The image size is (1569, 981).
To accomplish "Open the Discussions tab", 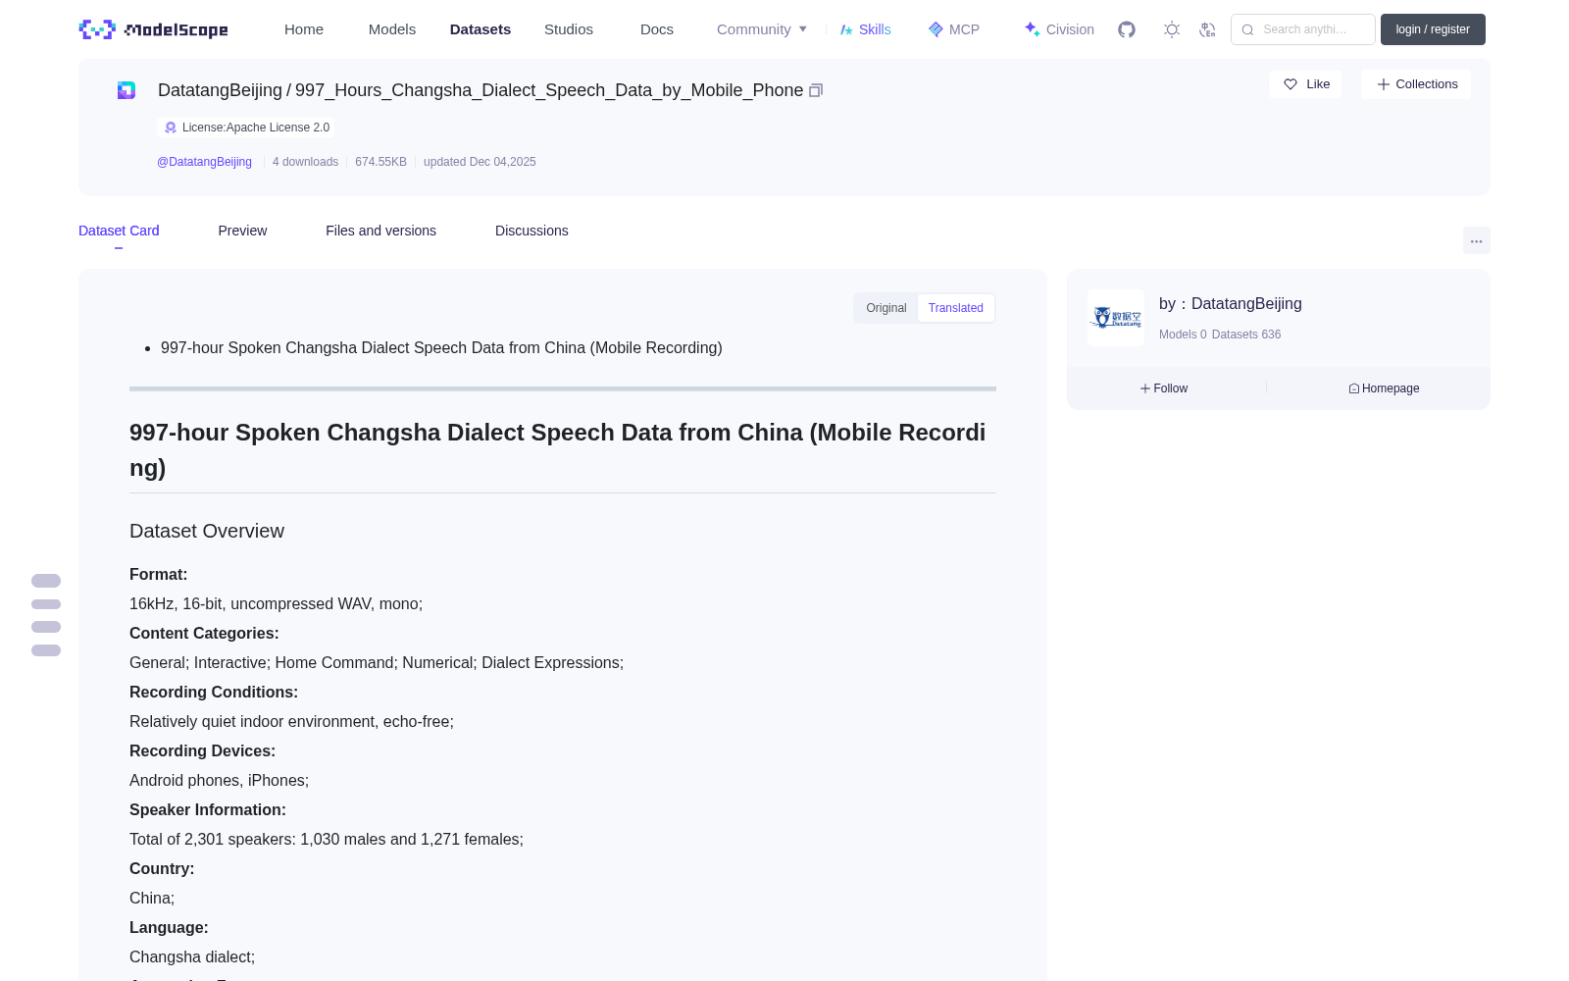I will click(531, 231).
